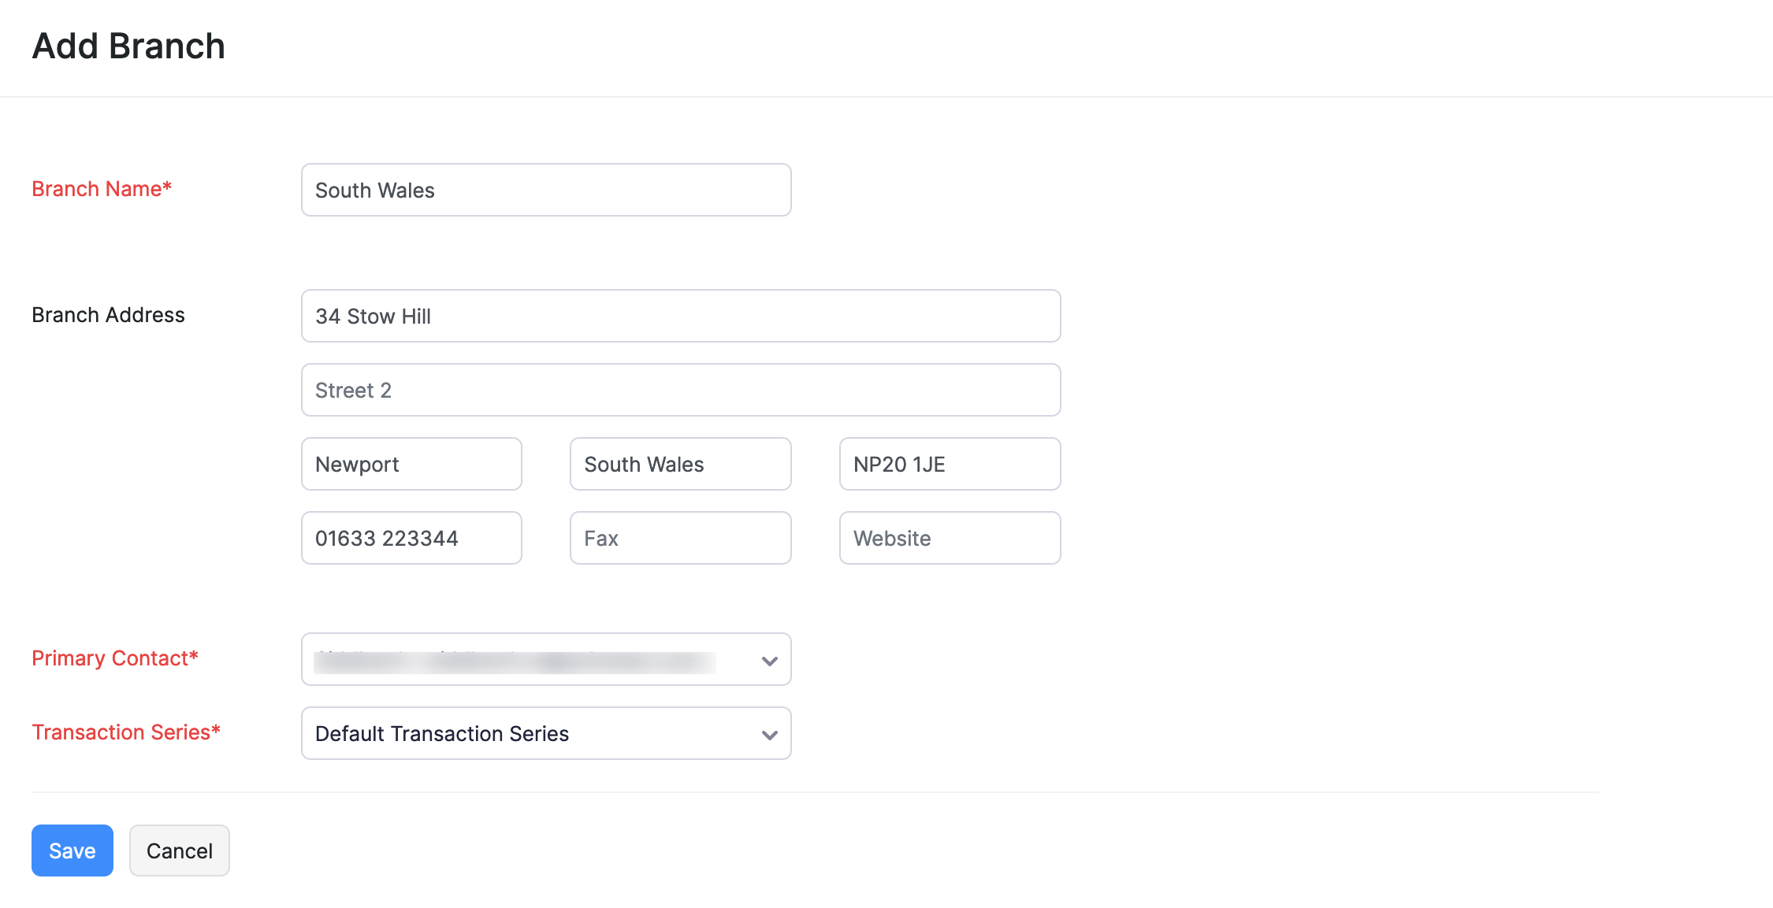This screenshot has width=1773, height=908.
Task: Click the Street 2 input field
Action: [x=680, y=390]
